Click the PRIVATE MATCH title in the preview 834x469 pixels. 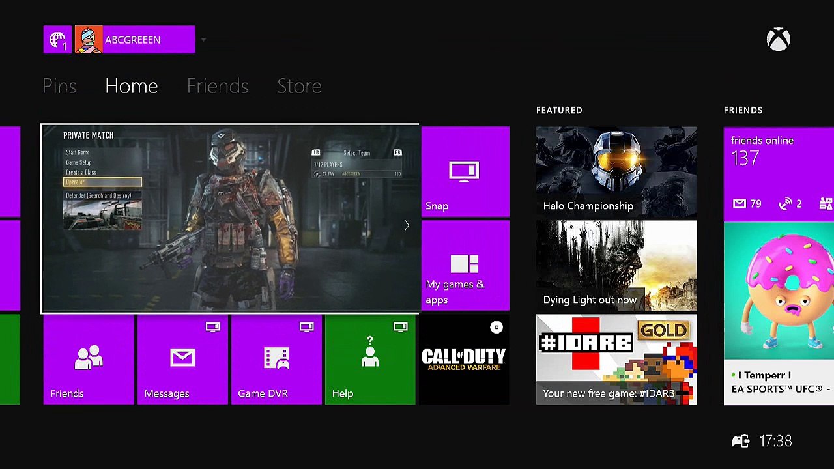coord(88,135)
